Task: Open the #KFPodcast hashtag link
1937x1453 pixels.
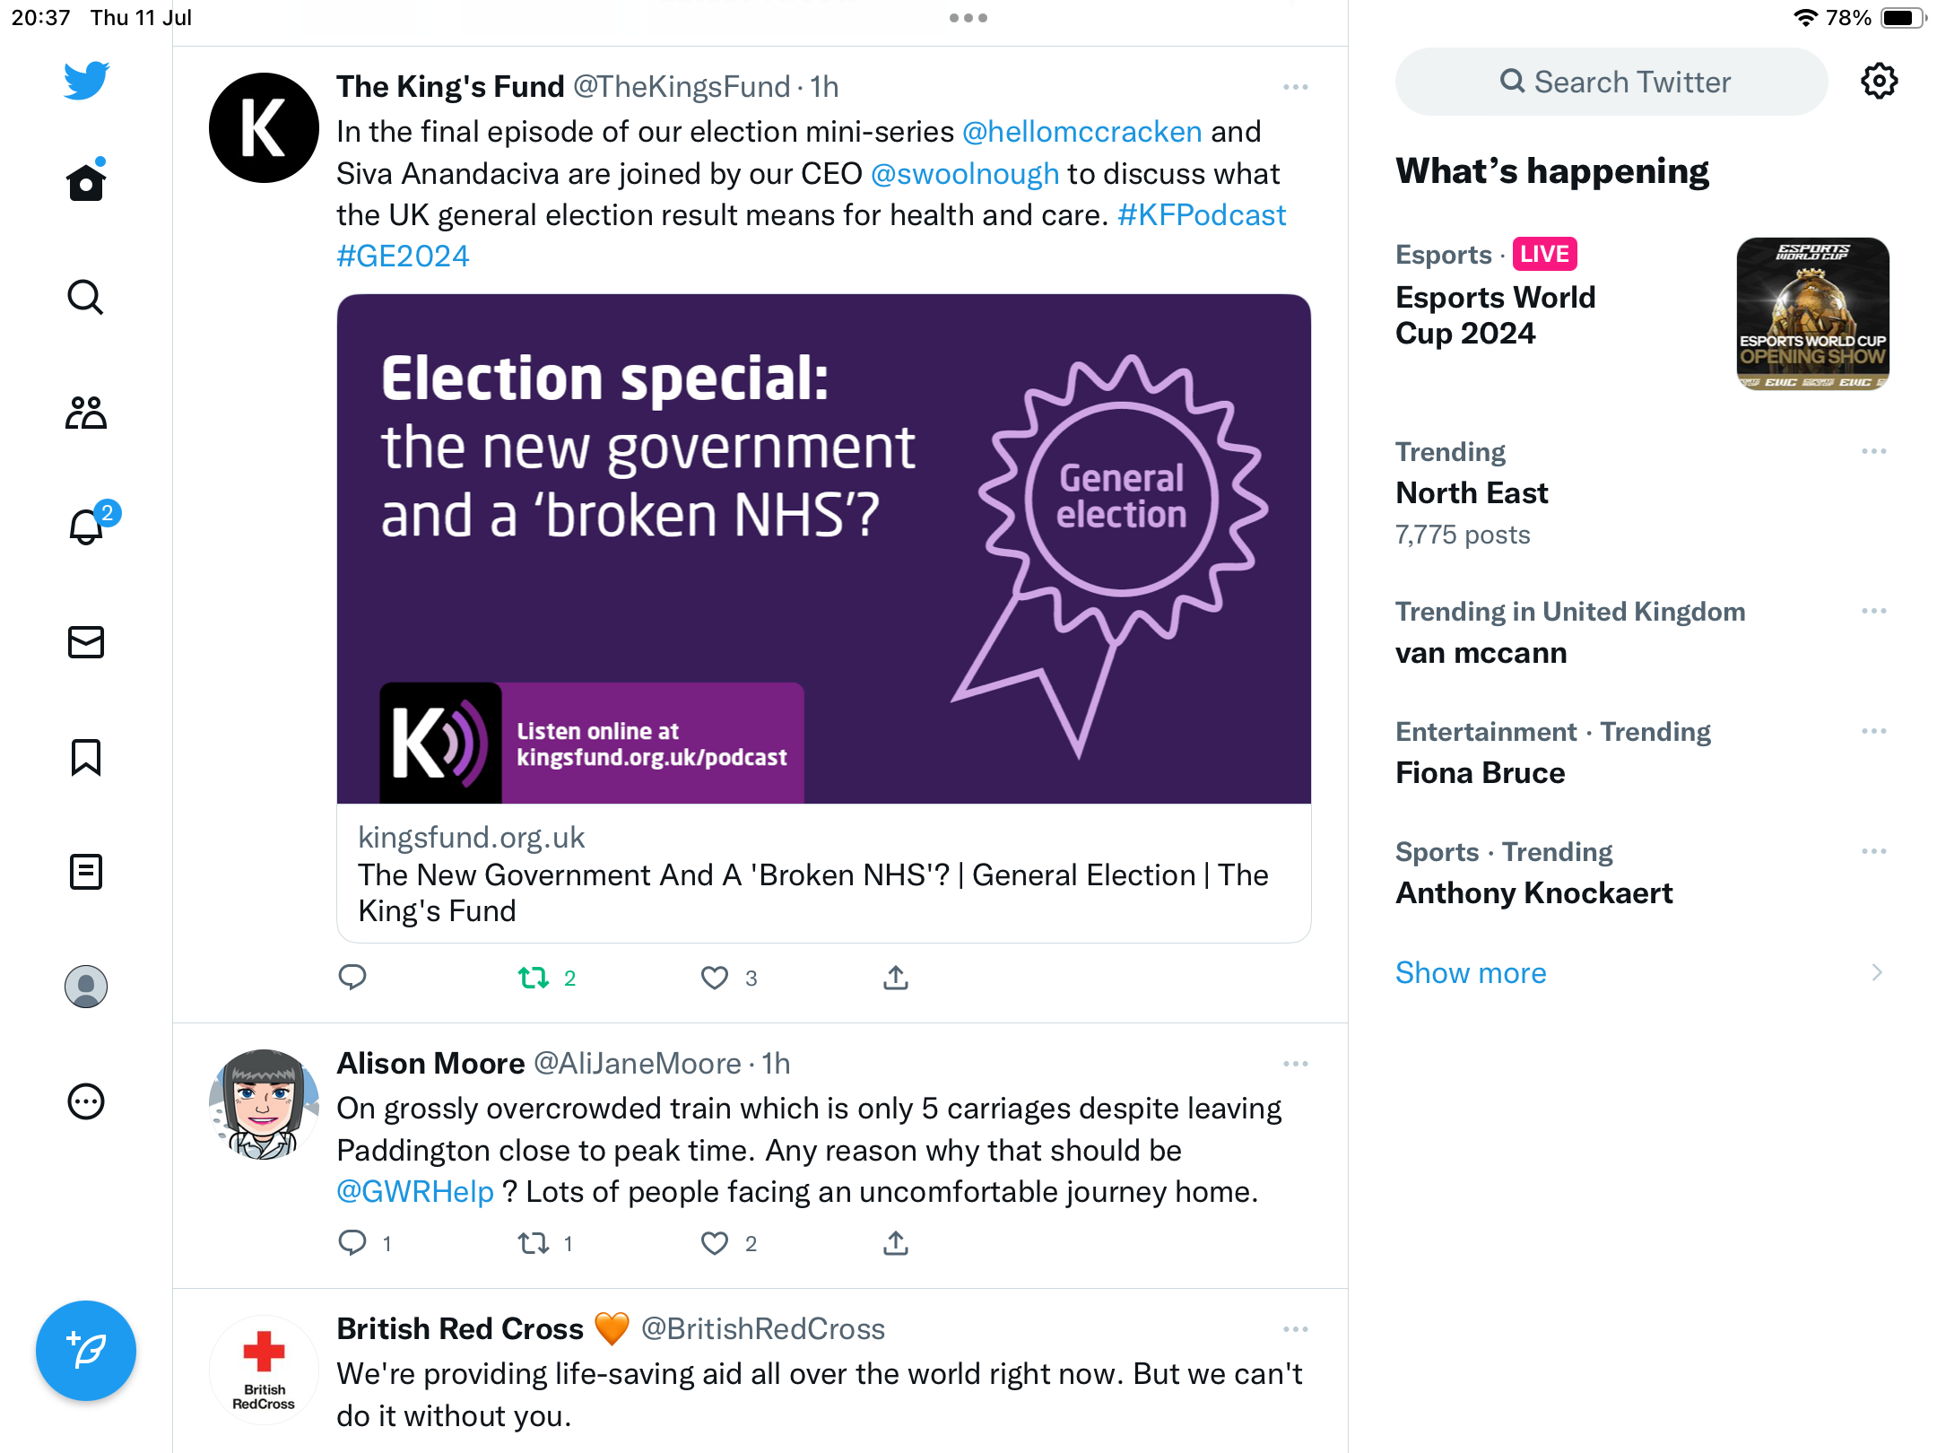Action: [x=1202, y=215]
